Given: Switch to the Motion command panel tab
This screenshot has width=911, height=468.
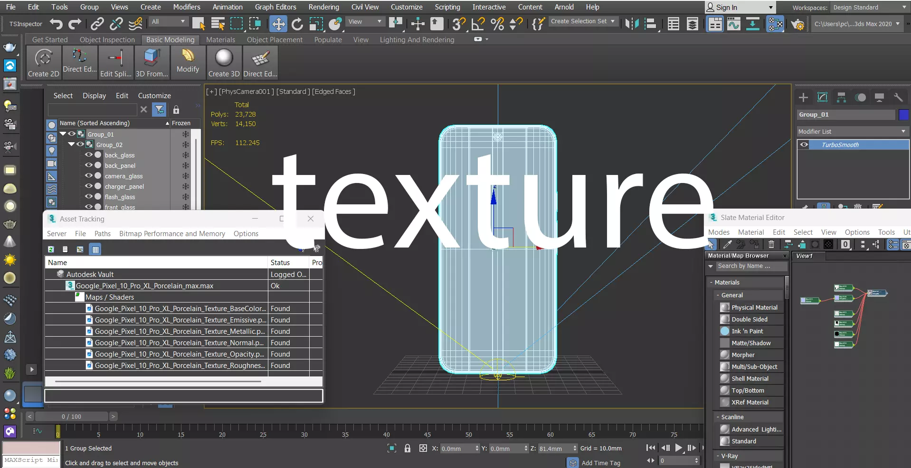Looking at the screenshot, I should click(860, 98).
